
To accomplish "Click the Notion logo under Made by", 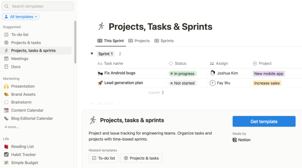I will tap(235, 140).
